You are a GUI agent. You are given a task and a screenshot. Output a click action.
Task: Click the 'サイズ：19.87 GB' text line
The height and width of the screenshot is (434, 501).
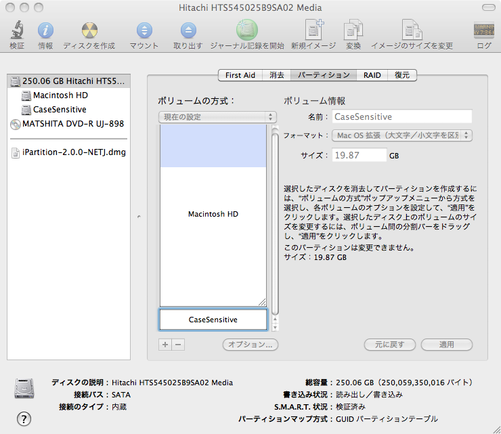coord(315,257)
